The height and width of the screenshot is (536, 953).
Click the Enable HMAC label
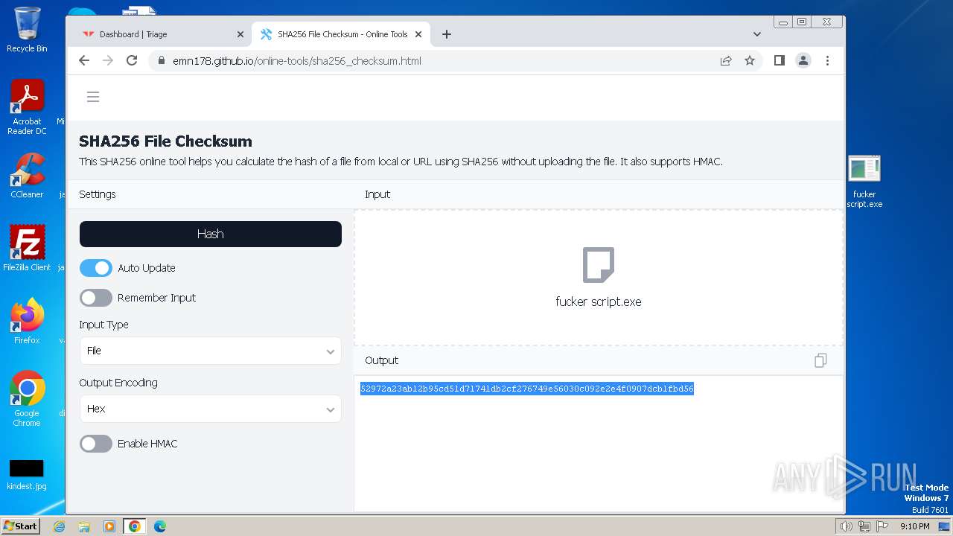[x=147, y=444]
